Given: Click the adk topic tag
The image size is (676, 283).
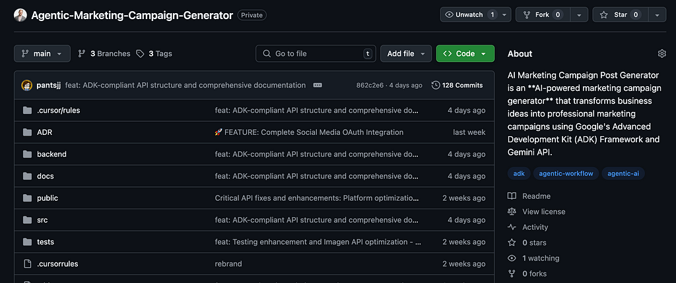Looking at the screenshot, I should click(519, 174).
